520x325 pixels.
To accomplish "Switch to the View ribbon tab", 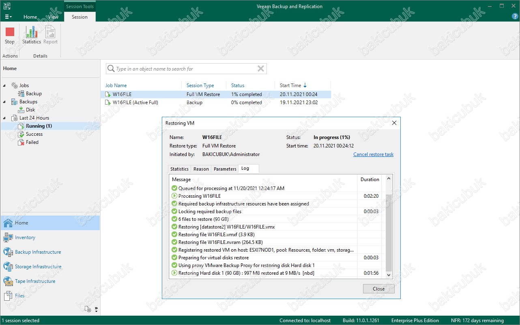I will tap(53, 17).
